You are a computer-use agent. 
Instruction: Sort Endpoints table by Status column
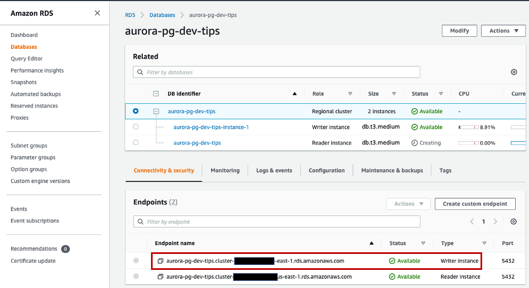click(423, 243)
